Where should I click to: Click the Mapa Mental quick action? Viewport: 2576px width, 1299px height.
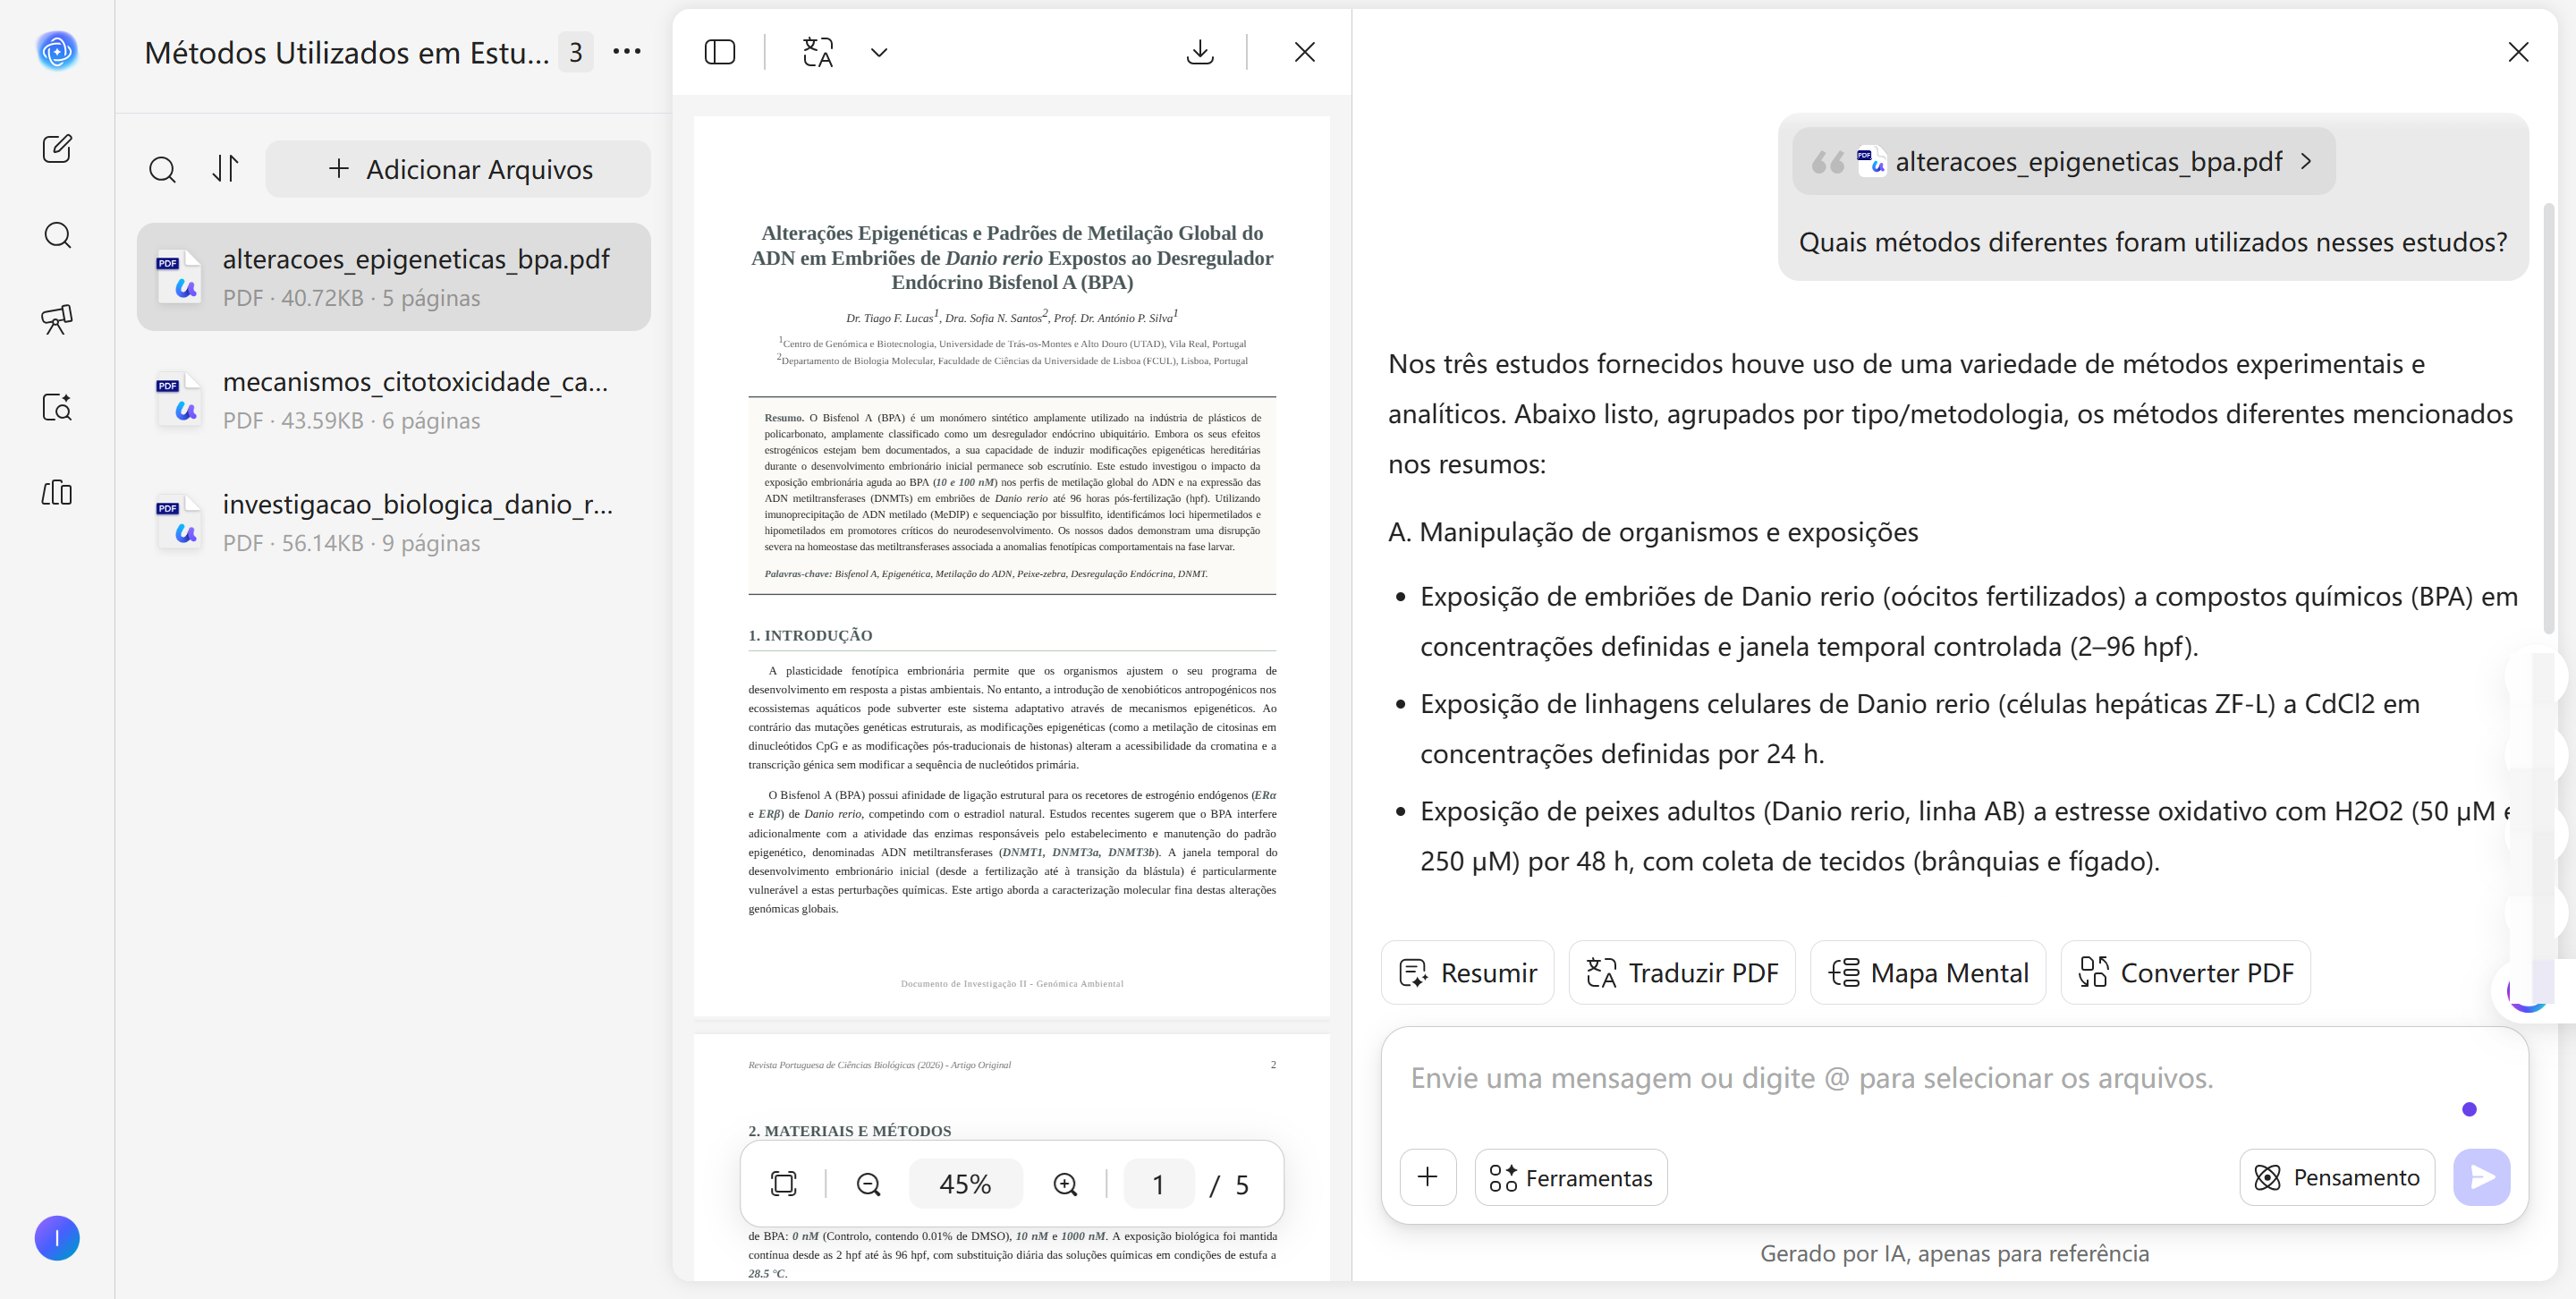click(1928, 972)
